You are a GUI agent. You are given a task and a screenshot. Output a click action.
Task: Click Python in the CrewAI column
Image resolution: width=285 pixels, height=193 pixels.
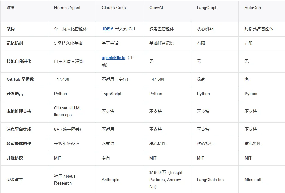point(156,94)
